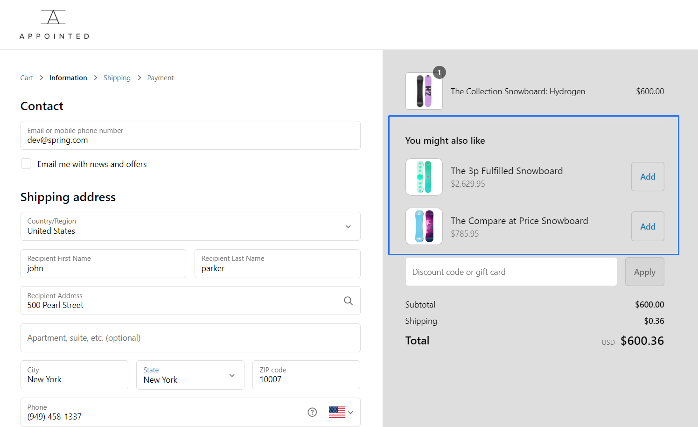This screenshot has width=698, height=427.
Task: Click 'The Compare at Price Snowboard' name
Action: 519,221
